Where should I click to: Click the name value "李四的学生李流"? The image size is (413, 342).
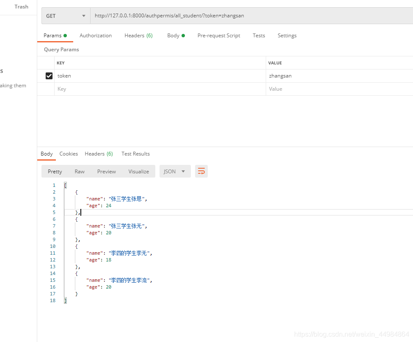click(129, 281)
